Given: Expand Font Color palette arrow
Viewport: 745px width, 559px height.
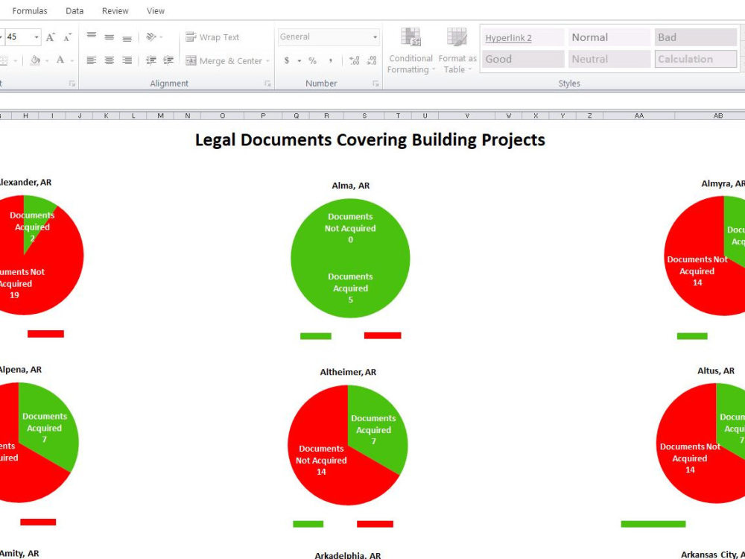Looking at the screenshot, I should (x=72, y=61).
